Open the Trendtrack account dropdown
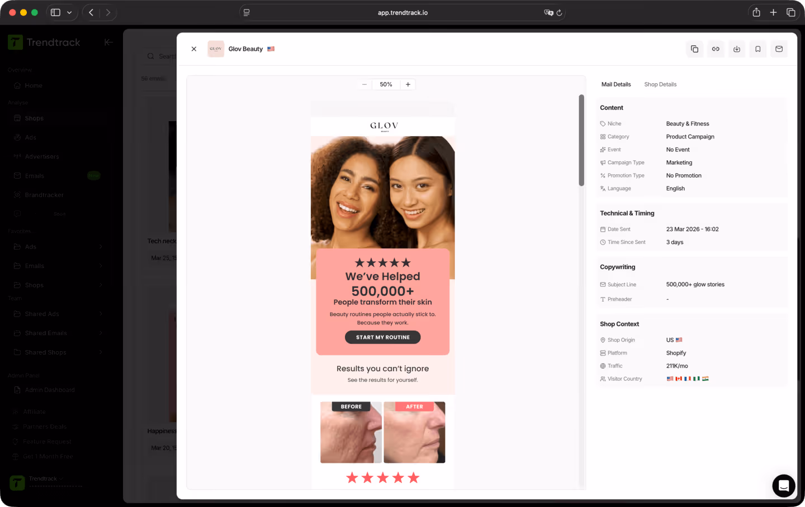 tap(45, 479)
